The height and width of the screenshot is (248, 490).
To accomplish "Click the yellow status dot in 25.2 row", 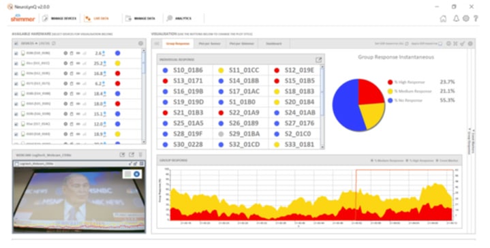I will point(117,63).
